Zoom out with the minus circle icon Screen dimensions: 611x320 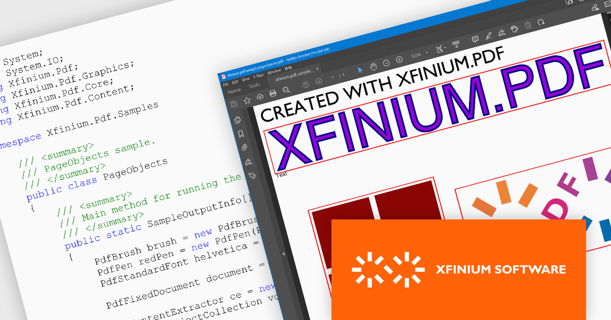pos(386,63)
